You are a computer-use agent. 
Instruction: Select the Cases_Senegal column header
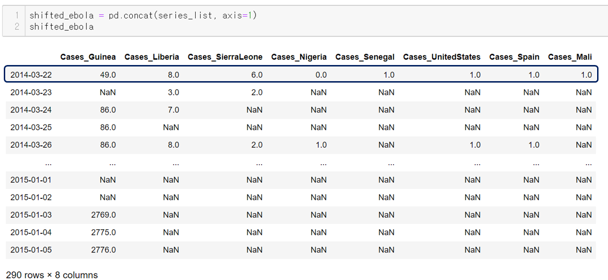click(365, 57)
